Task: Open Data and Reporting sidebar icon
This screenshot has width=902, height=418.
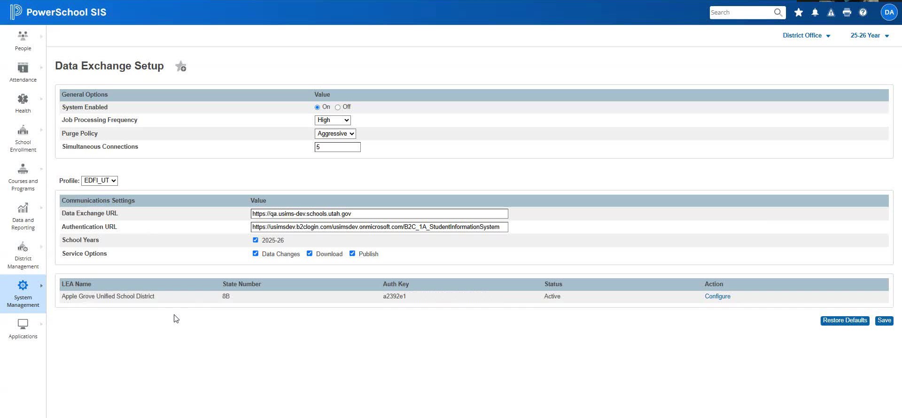Action: click(23, 208)
